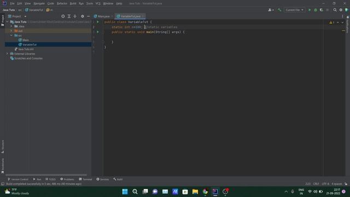
Task: Open the File menu
Action: tap(12, 4)
